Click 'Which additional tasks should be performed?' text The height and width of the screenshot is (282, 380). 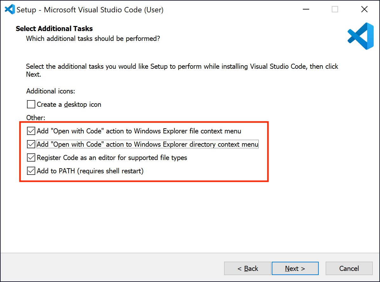pyautogui.click(x=93, y=39)
